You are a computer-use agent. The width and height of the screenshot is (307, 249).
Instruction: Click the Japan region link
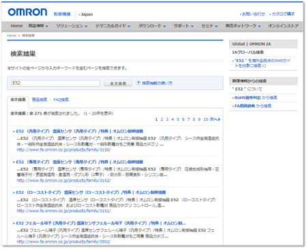pyautogui.click(x=86, y=14)
